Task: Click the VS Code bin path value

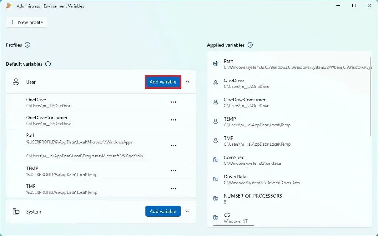Action: [85, 156]
